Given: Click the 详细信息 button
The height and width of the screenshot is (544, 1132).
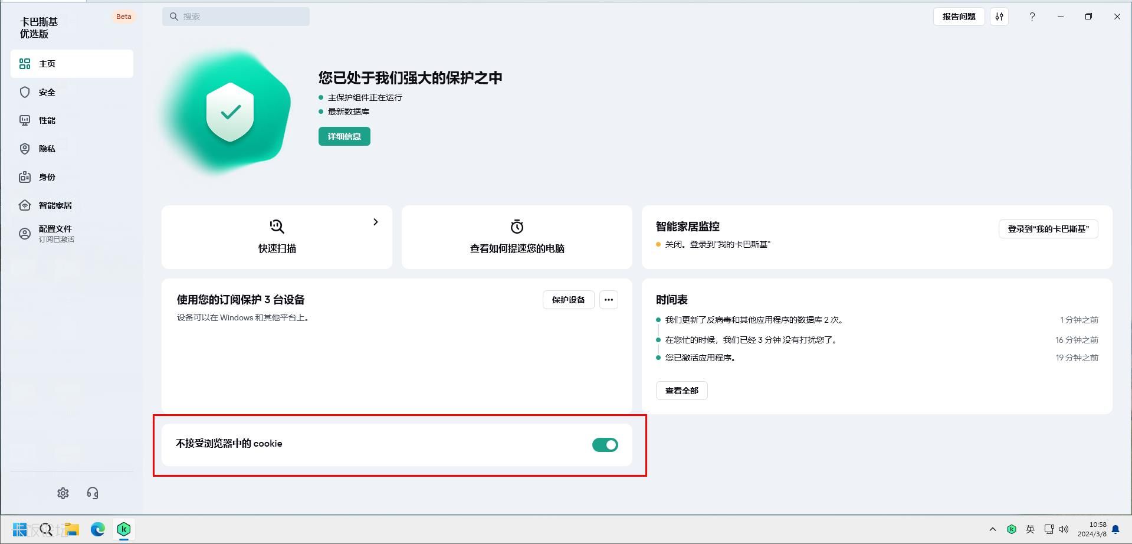Looking at the screenshot, I should coord(344,136).
